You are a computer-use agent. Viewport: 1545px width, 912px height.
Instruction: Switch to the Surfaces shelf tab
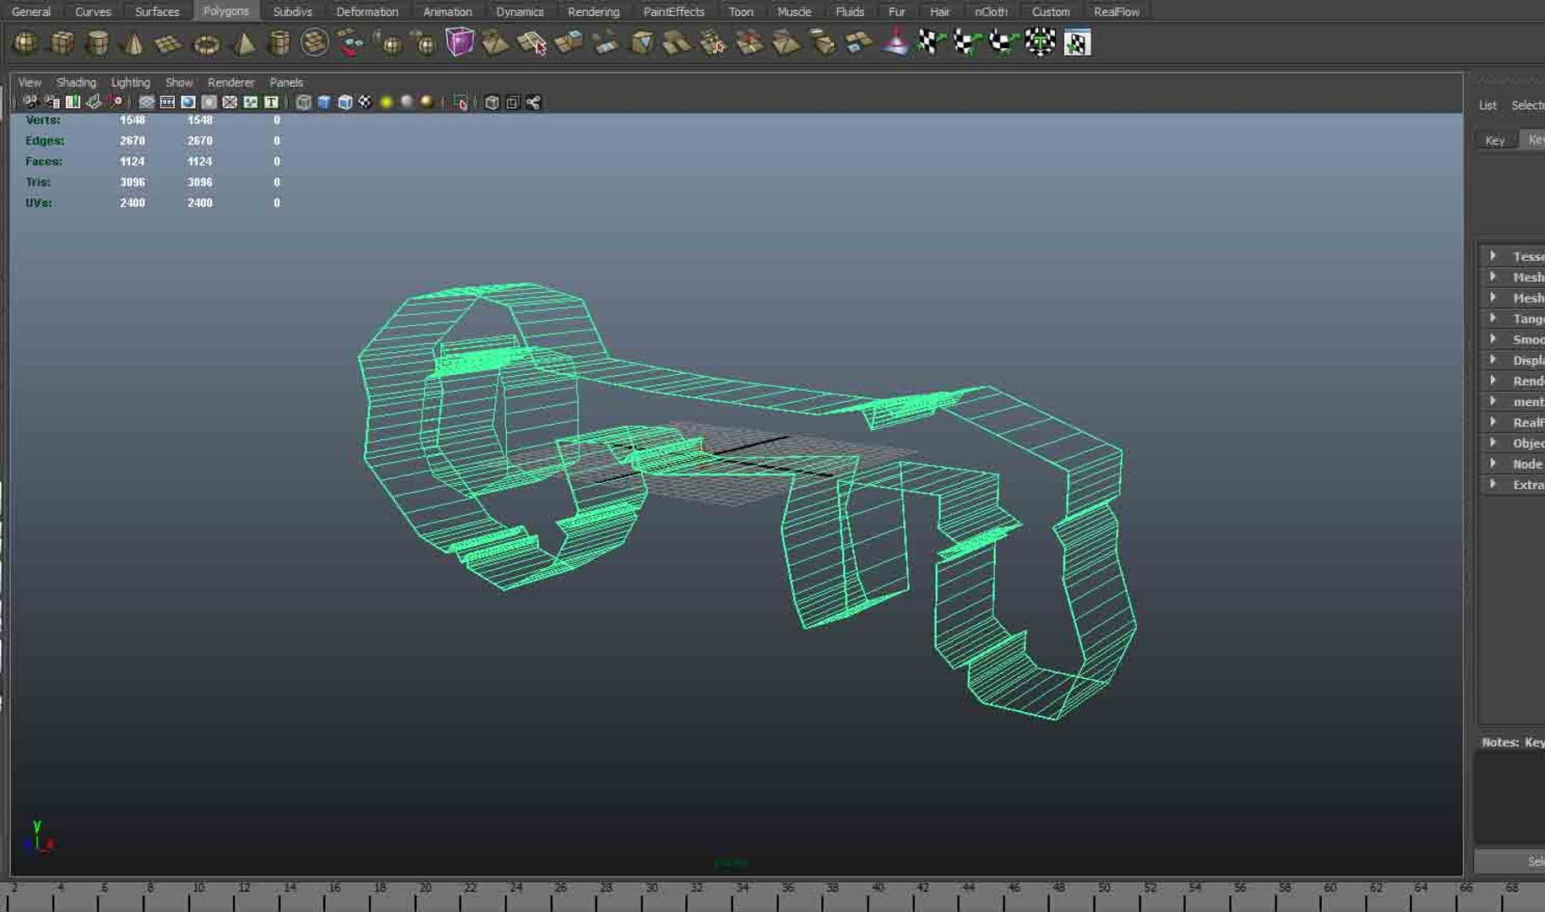157,11
